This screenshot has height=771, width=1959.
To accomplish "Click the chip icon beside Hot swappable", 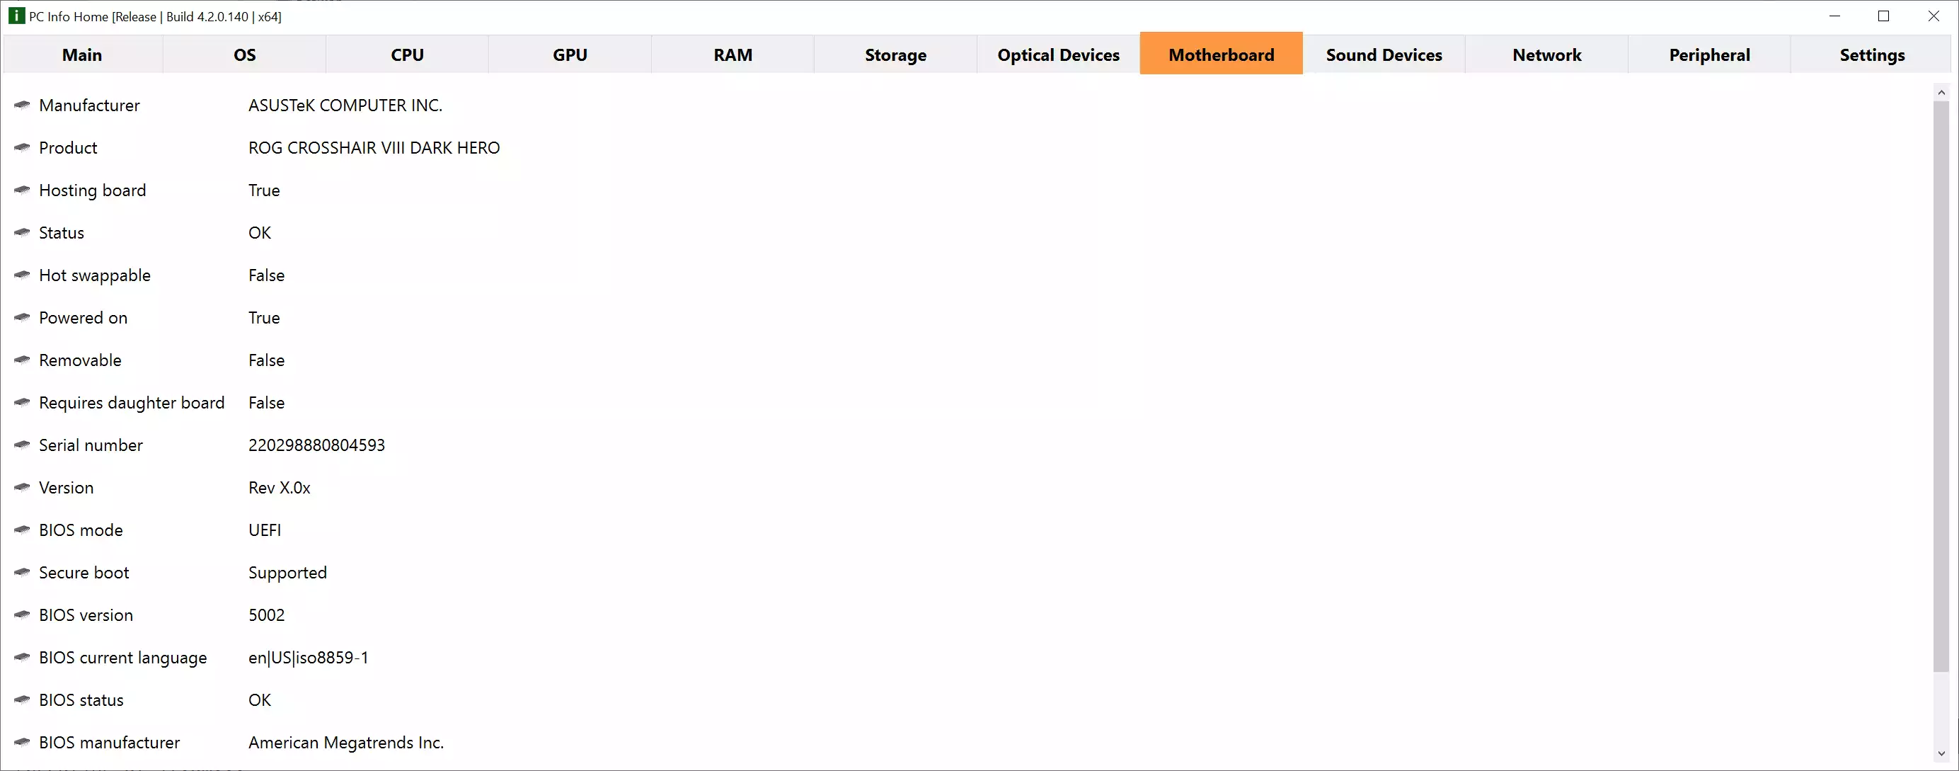I will pyautogui.click(x=22, y=275).
